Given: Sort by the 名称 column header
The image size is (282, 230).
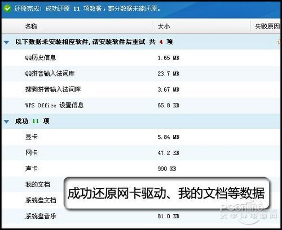Looking at the screenshot, I should [31, 26].
